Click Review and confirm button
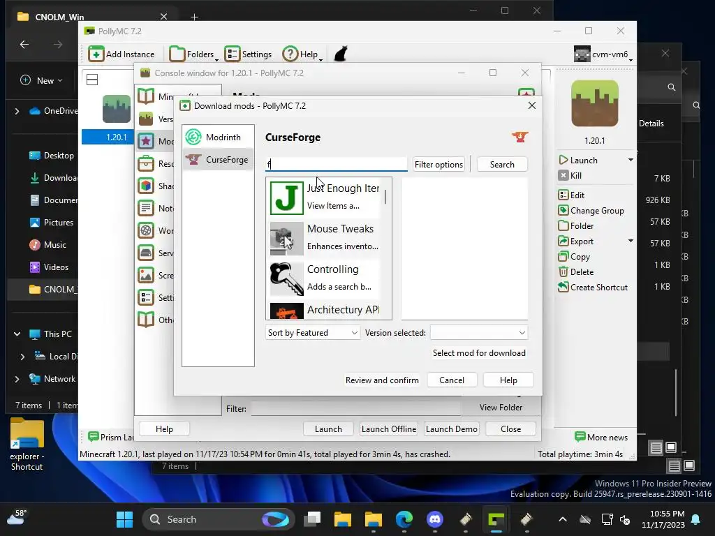The image size is (715, 536). (382, 380)
